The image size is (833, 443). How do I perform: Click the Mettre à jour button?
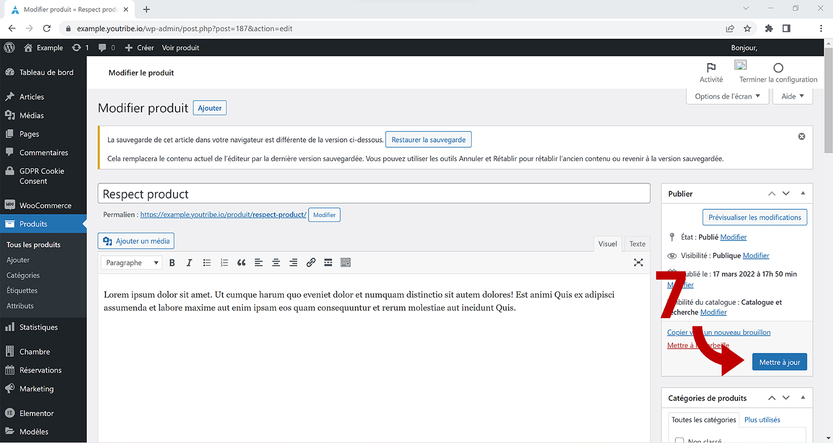(779, 362)
